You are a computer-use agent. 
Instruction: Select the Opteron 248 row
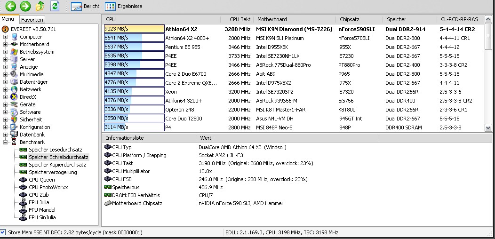294,110
